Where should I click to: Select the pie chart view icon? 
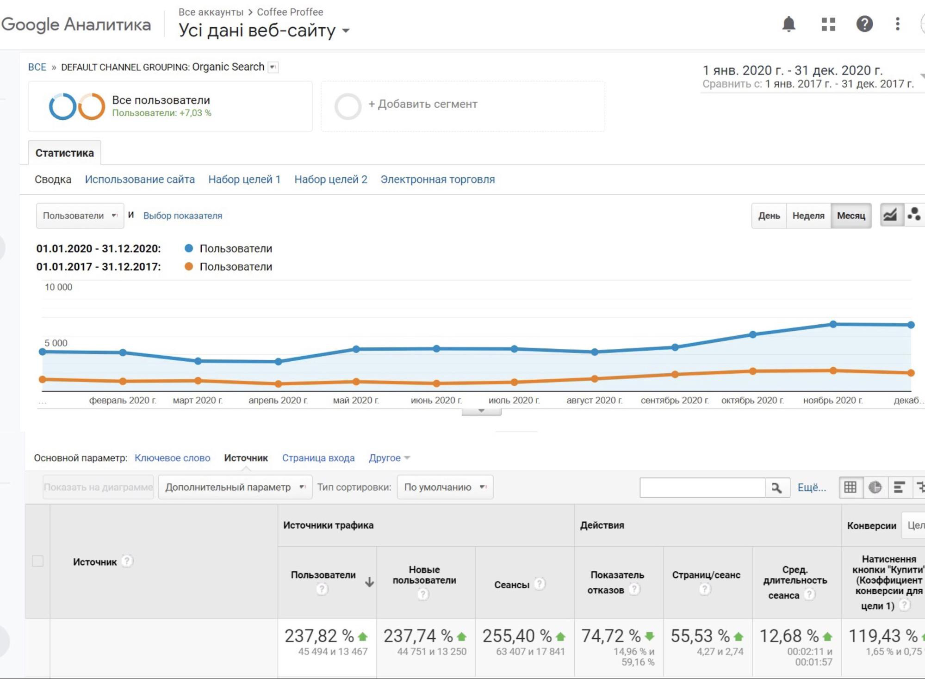click(875, 487)
